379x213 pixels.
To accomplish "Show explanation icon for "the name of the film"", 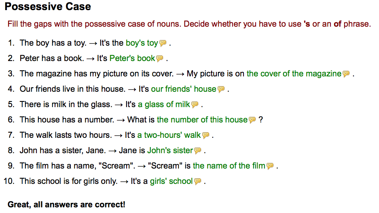I will point(270,166).
